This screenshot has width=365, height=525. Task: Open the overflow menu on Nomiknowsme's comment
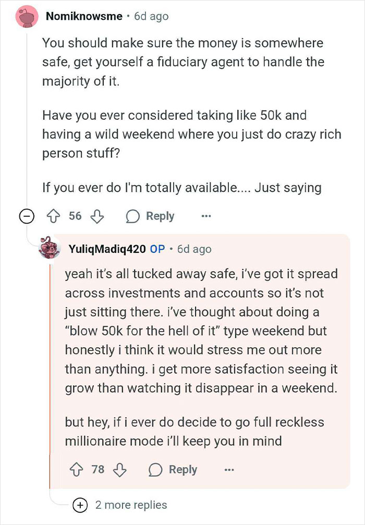[206, 216]
